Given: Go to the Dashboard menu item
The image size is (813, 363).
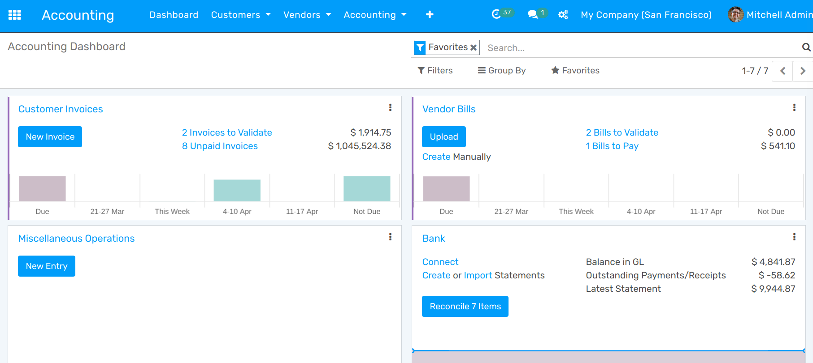Looking at the screenshot, I should click(x=174, y=15).
